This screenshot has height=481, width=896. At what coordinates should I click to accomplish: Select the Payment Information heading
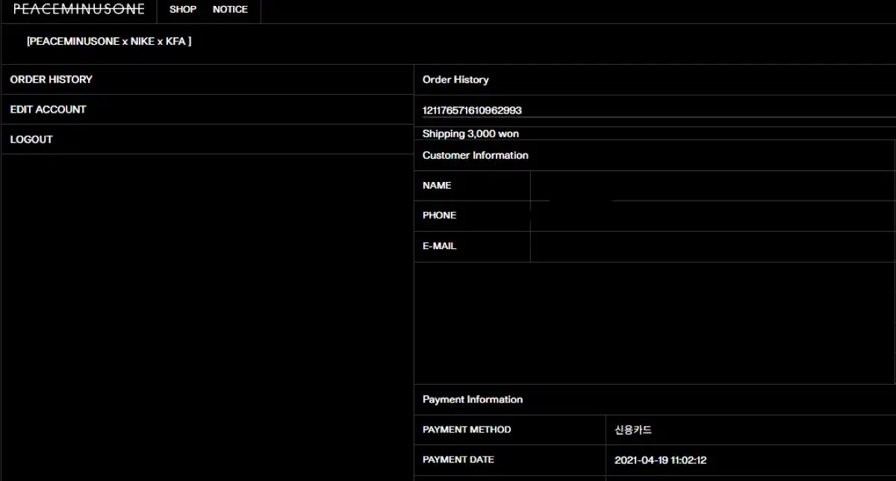[473, 400]
